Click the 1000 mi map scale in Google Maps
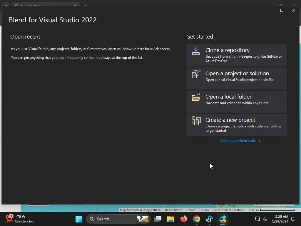Screen dimensions: 301x226 pos(272,210)
